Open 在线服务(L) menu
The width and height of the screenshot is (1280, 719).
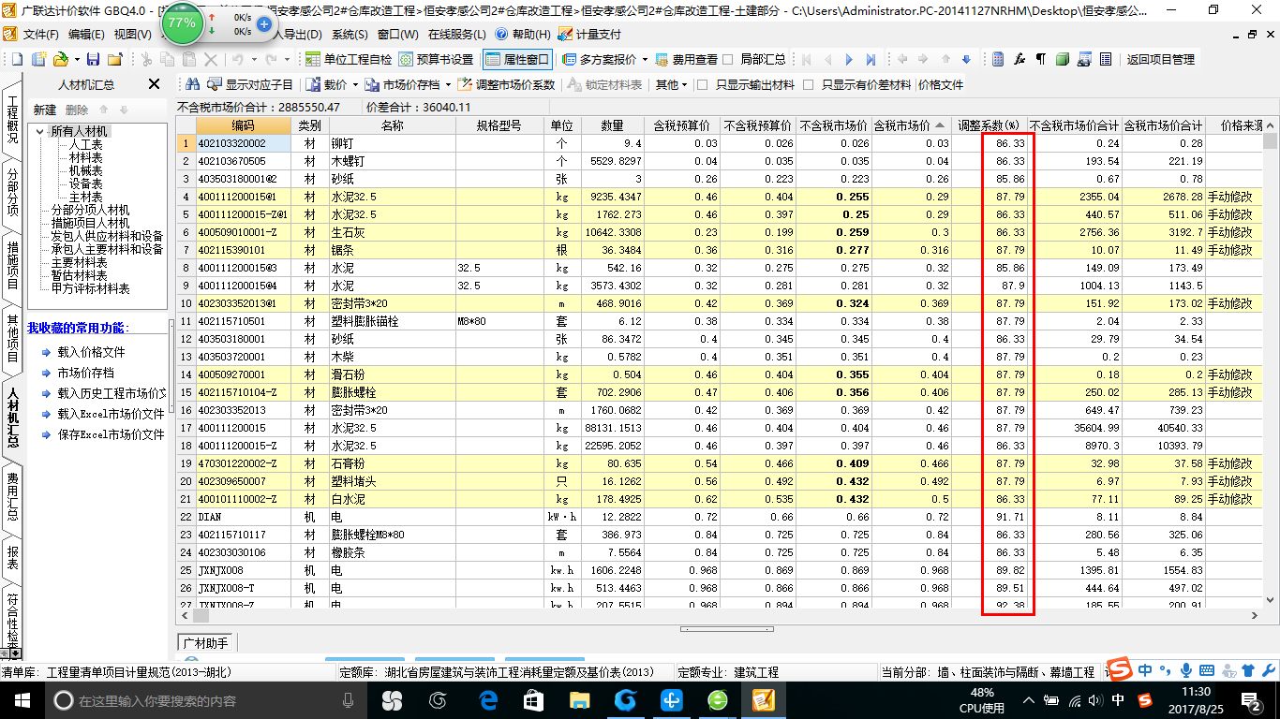point(456,34)
